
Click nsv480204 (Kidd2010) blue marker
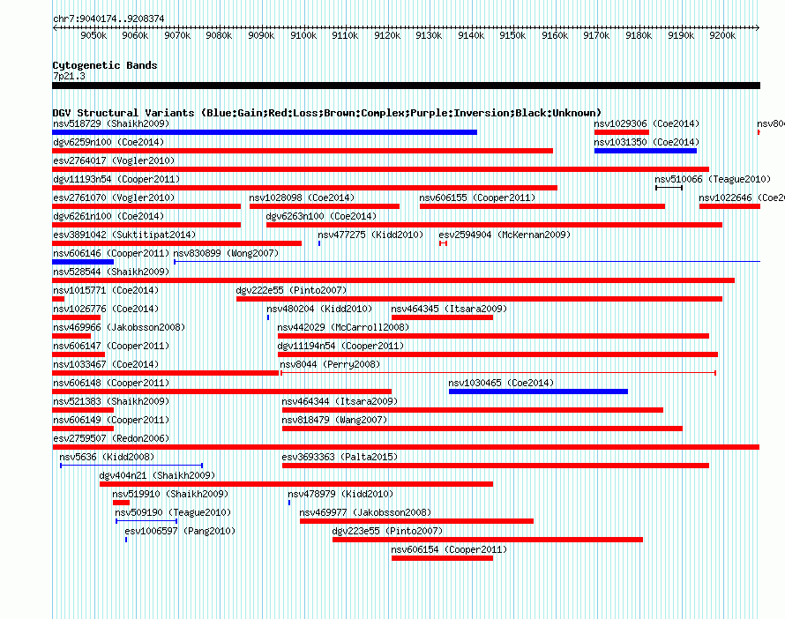click(268, 317)
